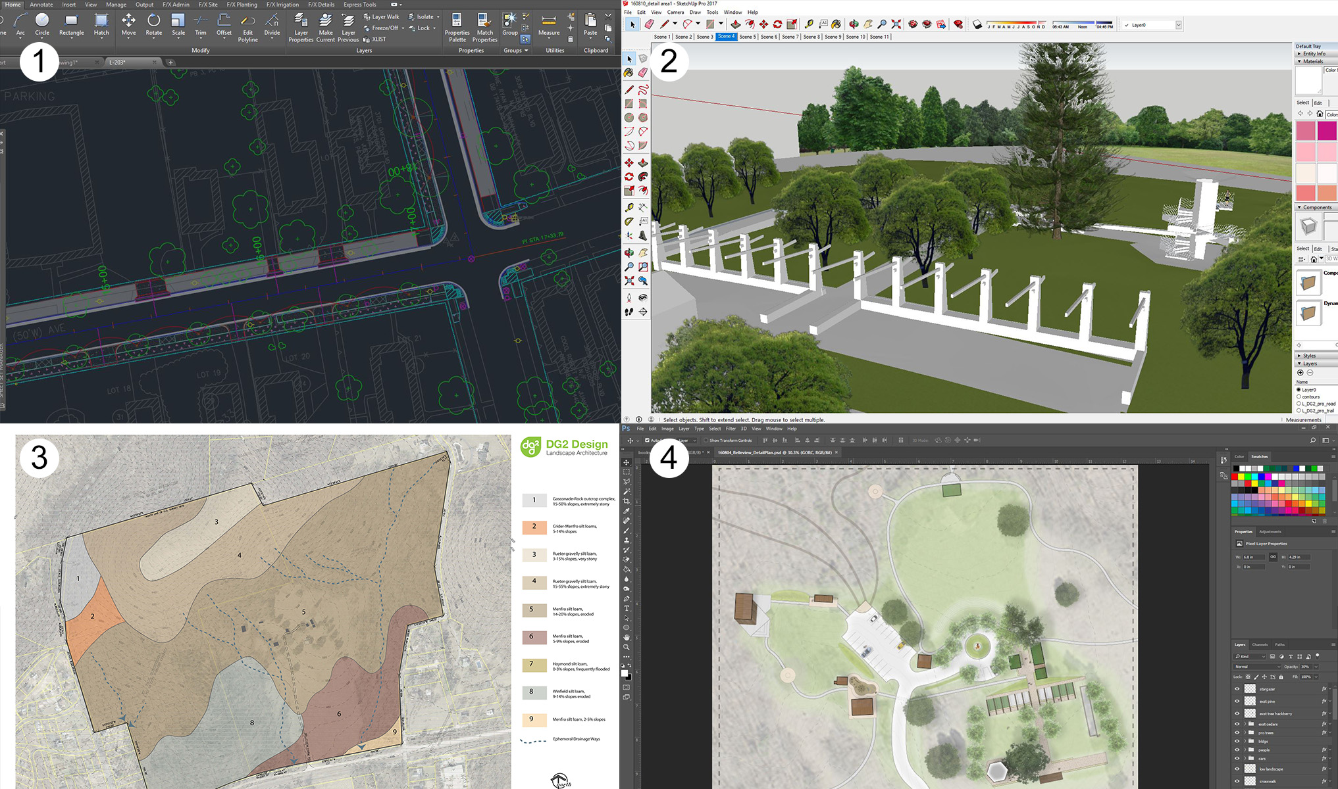Toggle visibility of the crosswalk layer

point(1237,781)
